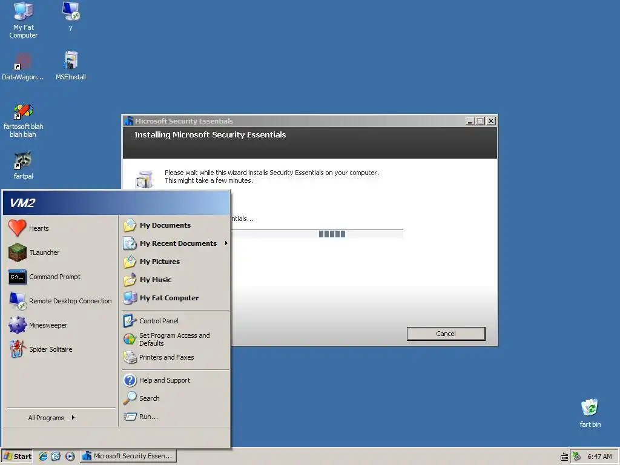This screenshot has height=465, width=620.
Task: Open My Pictures in Start menu
Action: pyautogui.click(x=175, y=262)
